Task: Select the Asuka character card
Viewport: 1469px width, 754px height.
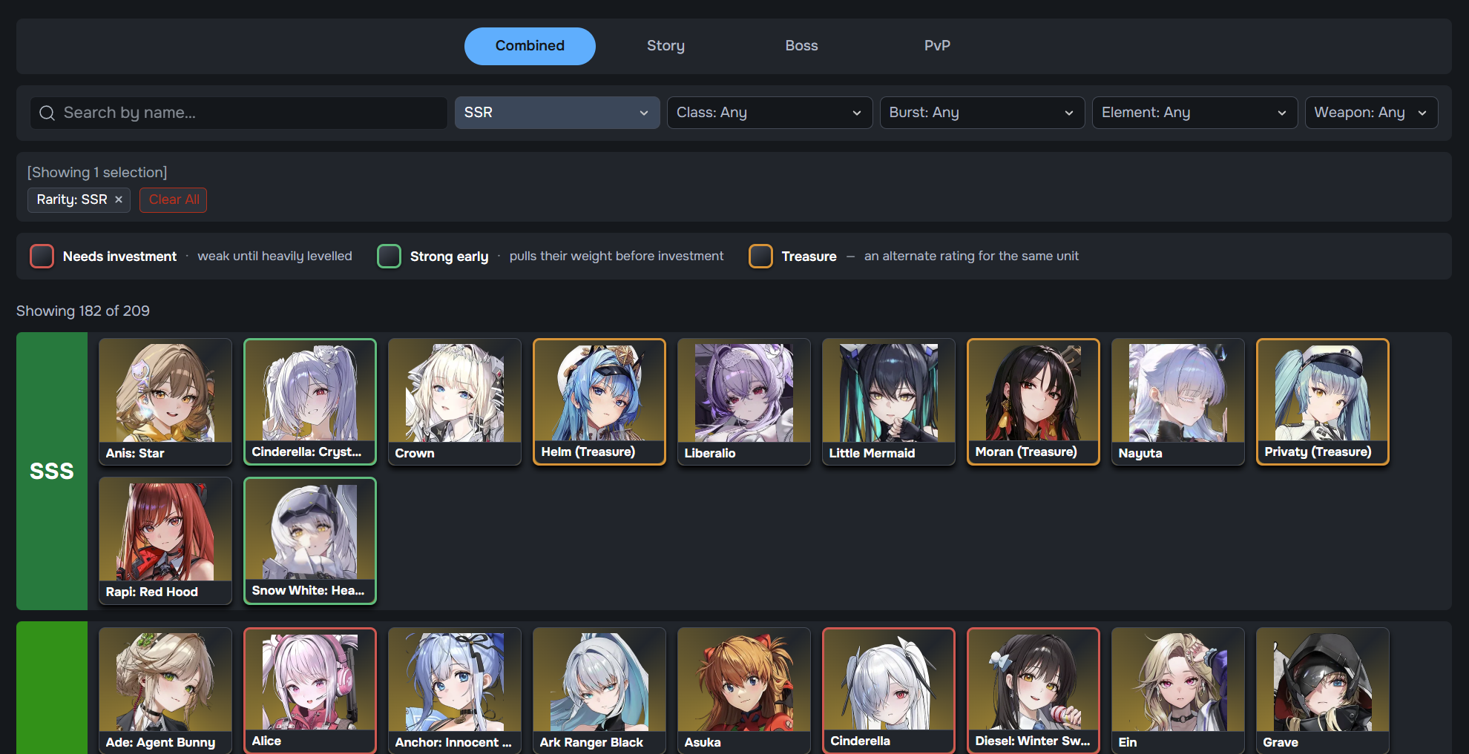Action: click(744, 690)
